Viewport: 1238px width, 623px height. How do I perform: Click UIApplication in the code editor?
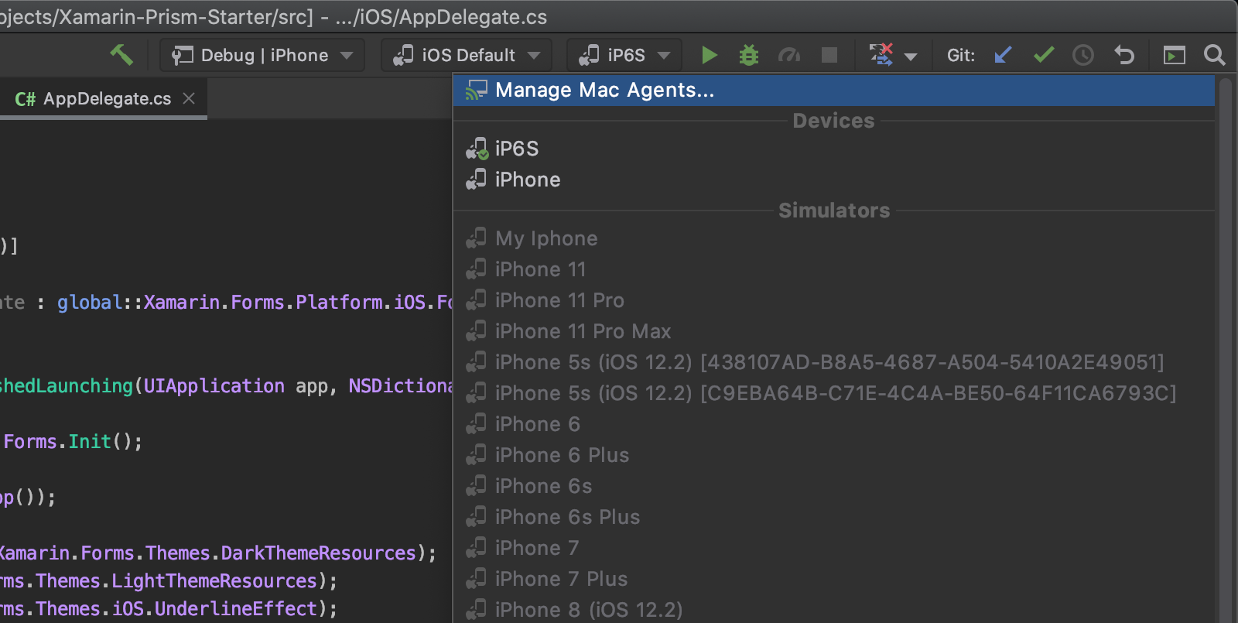[x=214, y=386]
